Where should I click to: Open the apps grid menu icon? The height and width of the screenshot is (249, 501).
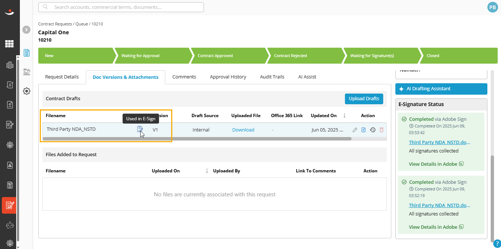click(9, 44)
